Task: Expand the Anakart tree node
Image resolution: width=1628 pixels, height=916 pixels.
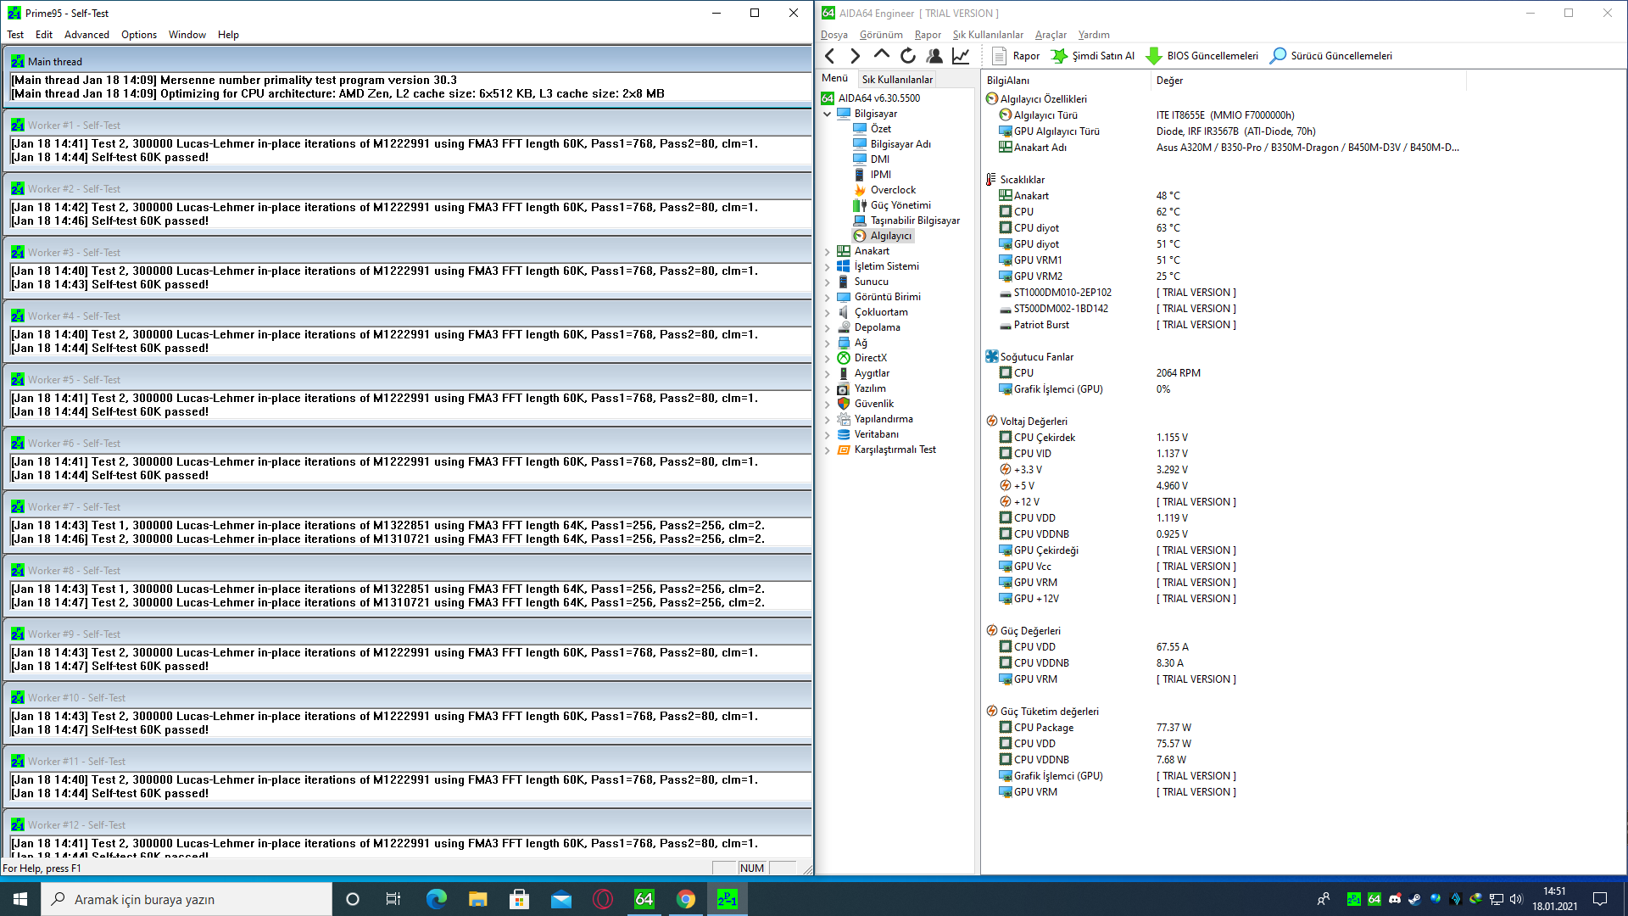Action: 828,251
